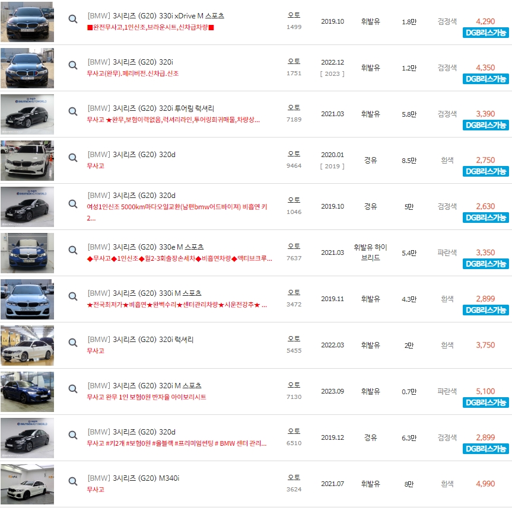This screenshot has width=512, height=508.
Task: Open car photo for 320i priced 4,350
Action: point(27,68)
